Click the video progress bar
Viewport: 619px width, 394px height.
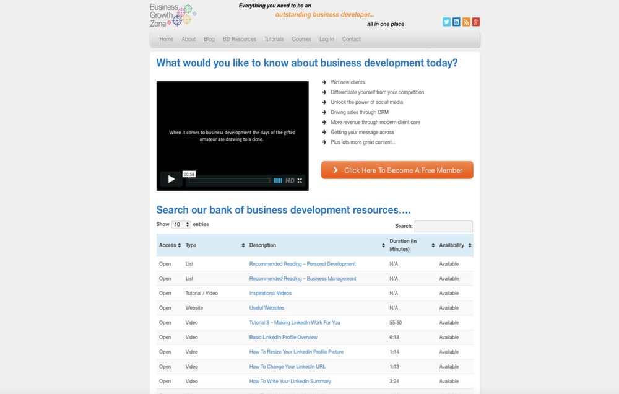[229, 181]
